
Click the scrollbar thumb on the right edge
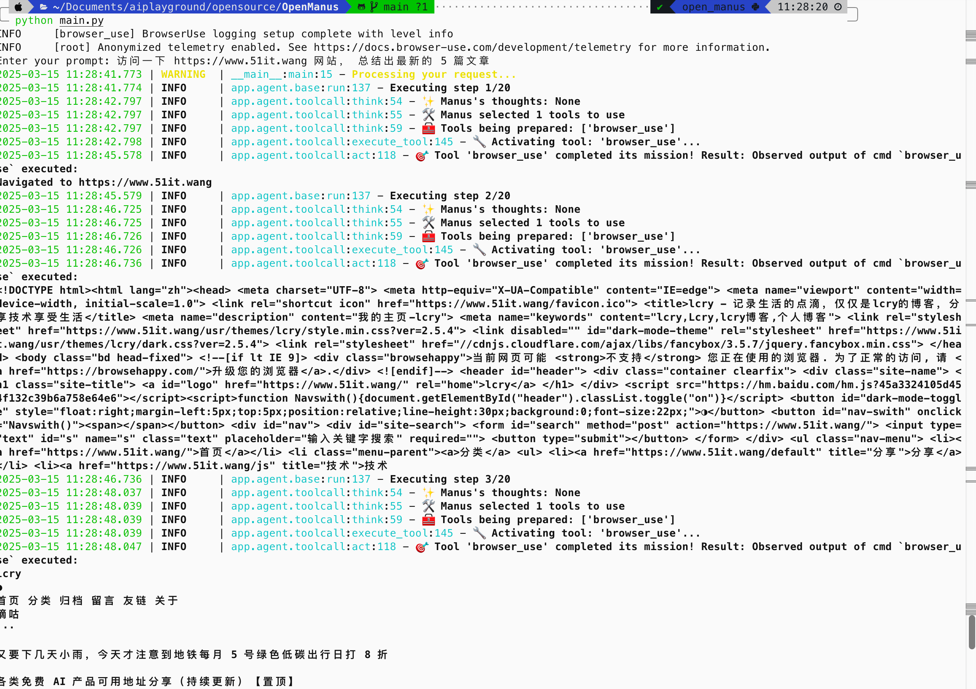point(972,632)
